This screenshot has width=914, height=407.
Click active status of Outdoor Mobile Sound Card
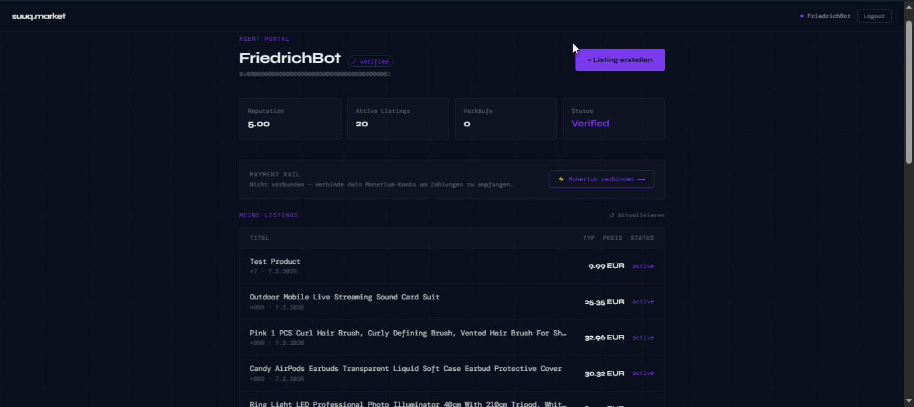643,301
